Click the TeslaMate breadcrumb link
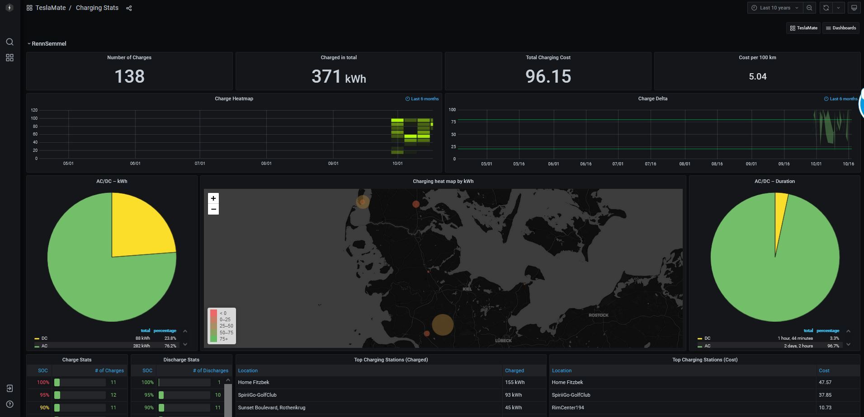This screenshot has height=417, width=864. 51,8
